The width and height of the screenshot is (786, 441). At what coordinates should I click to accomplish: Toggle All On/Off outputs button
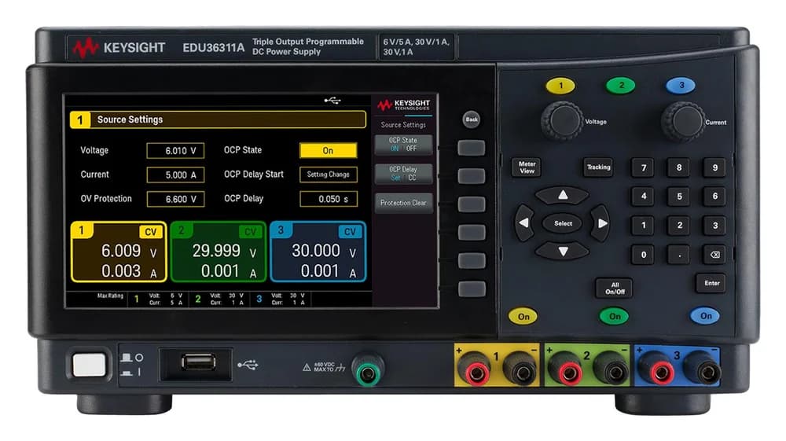tap(615, 288)
